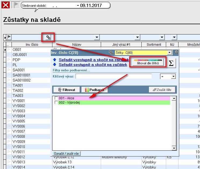Click the Sortiment column header
The height and width of the screenshot is (169, 200).
[154, 45]
